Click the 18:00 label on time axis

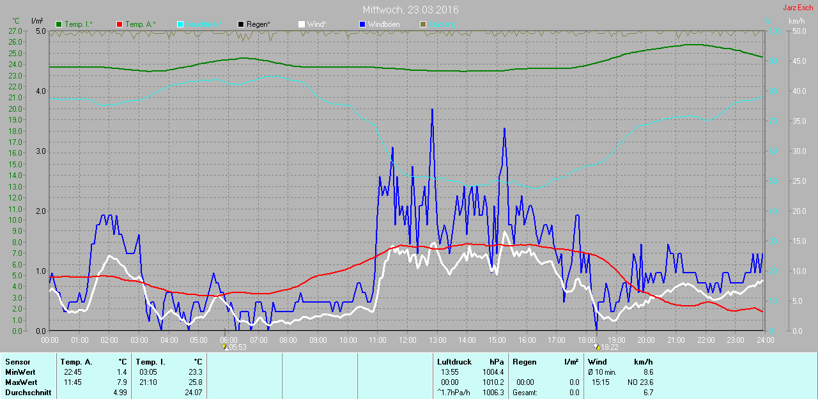(x=586, y=340)
